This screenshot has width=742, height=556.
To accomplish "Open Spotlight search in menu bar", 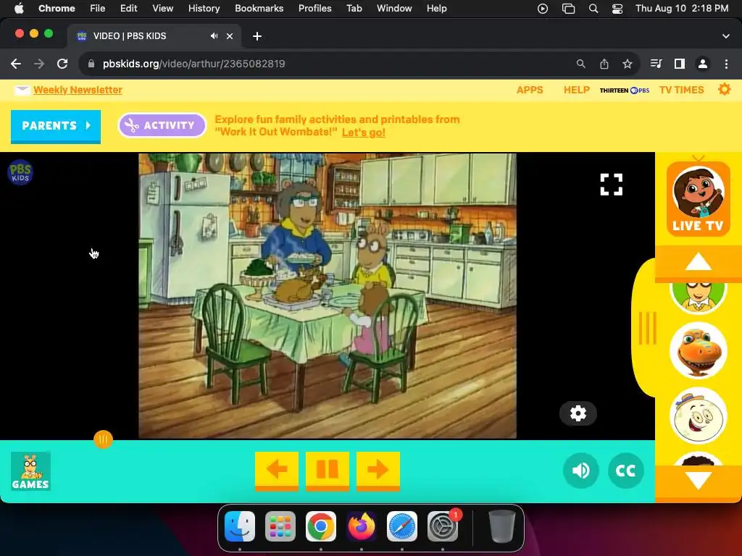I will pos(593,9).
